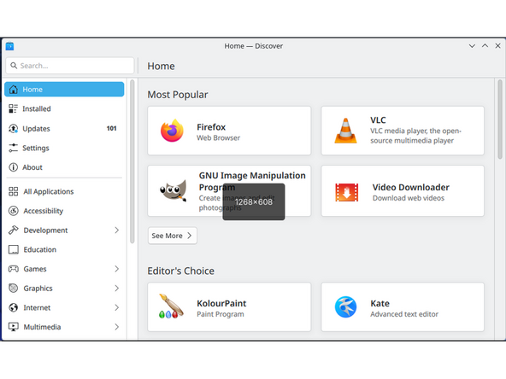506x379 pixels.
Task: Click the VLC traffic cone icon
Action: tap(345, 131)
